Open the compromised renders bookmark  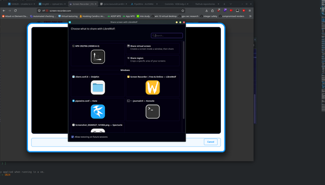232,16
